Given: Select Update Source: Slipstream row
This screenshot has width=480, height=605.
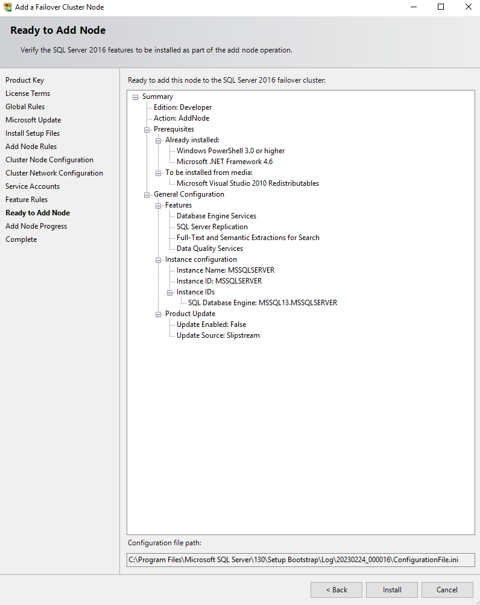Looking at the screenshot, I should pyautogui.click(x=218, y=335).
